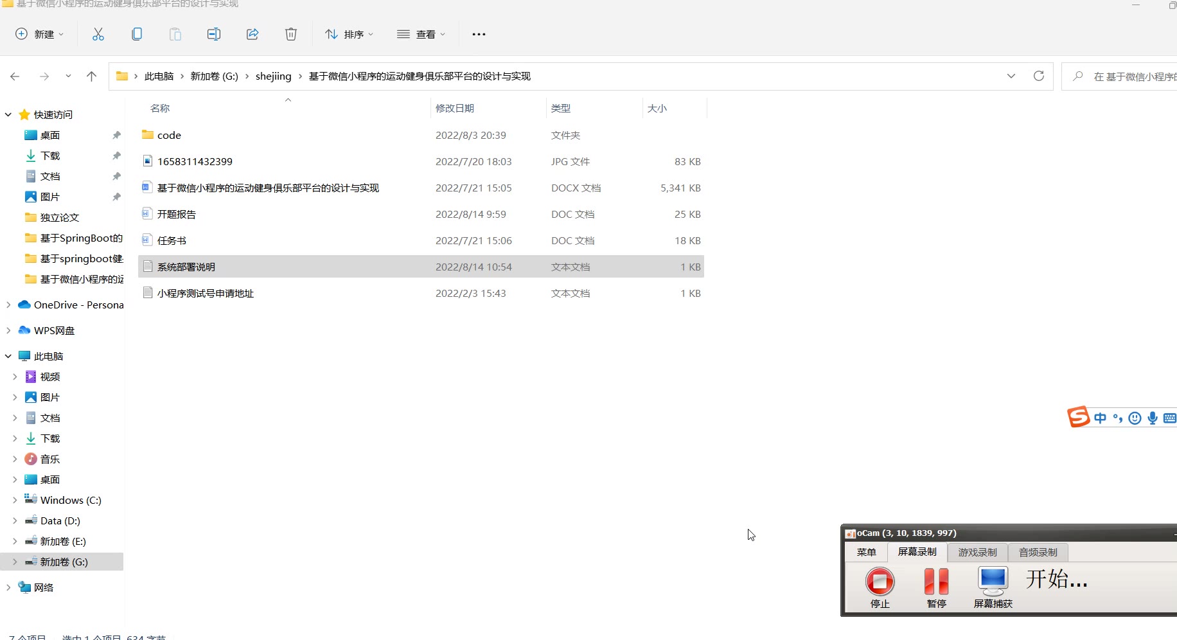Screen dimensions: 1177x640
Task: Click the 开题报告 DOC file icon
Action: point(148,214)
